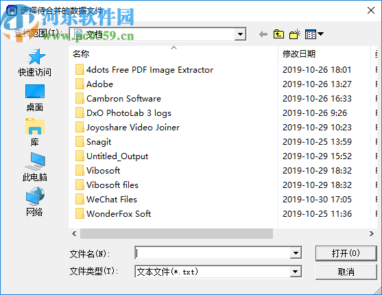Viewport: 382px width, 295px height.
Task: Expand the 文件名 dropdown arrow
Action: [296, 253]
